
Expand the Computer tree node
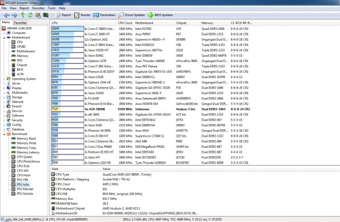4,33
